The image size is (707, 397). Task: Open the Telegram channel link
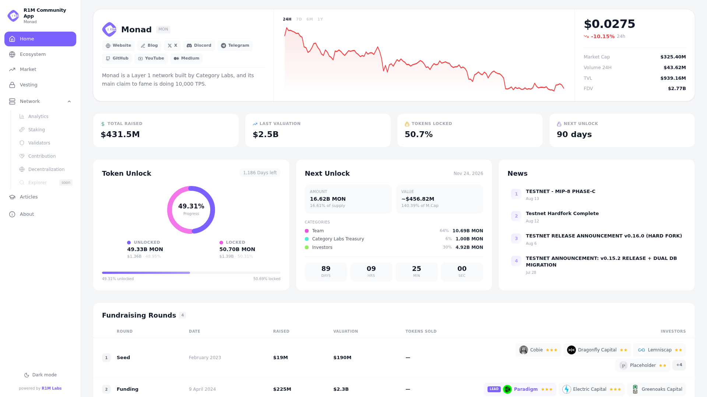(x=235, y=46)
